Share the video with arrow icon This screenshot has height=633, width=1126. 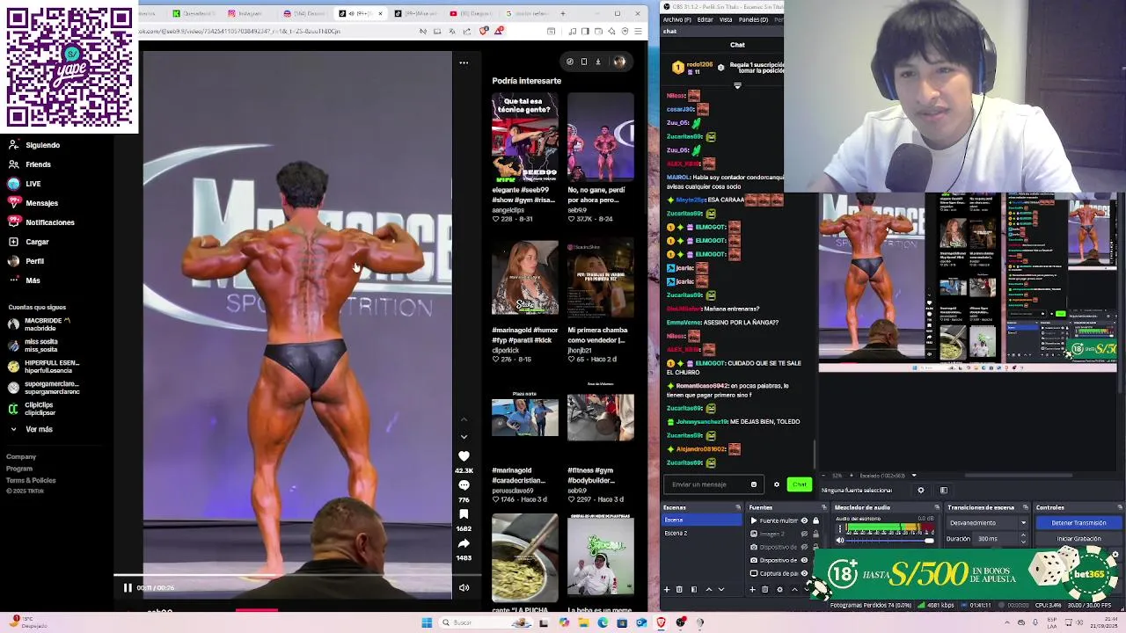pos(464,543)
